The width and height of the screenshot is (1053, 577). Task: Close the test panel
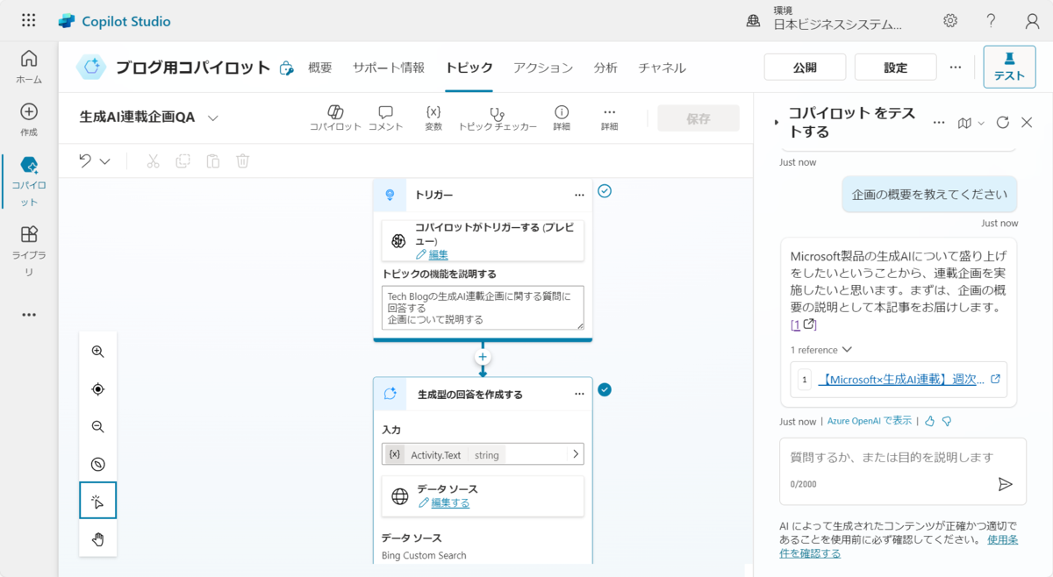(1027, 123)
